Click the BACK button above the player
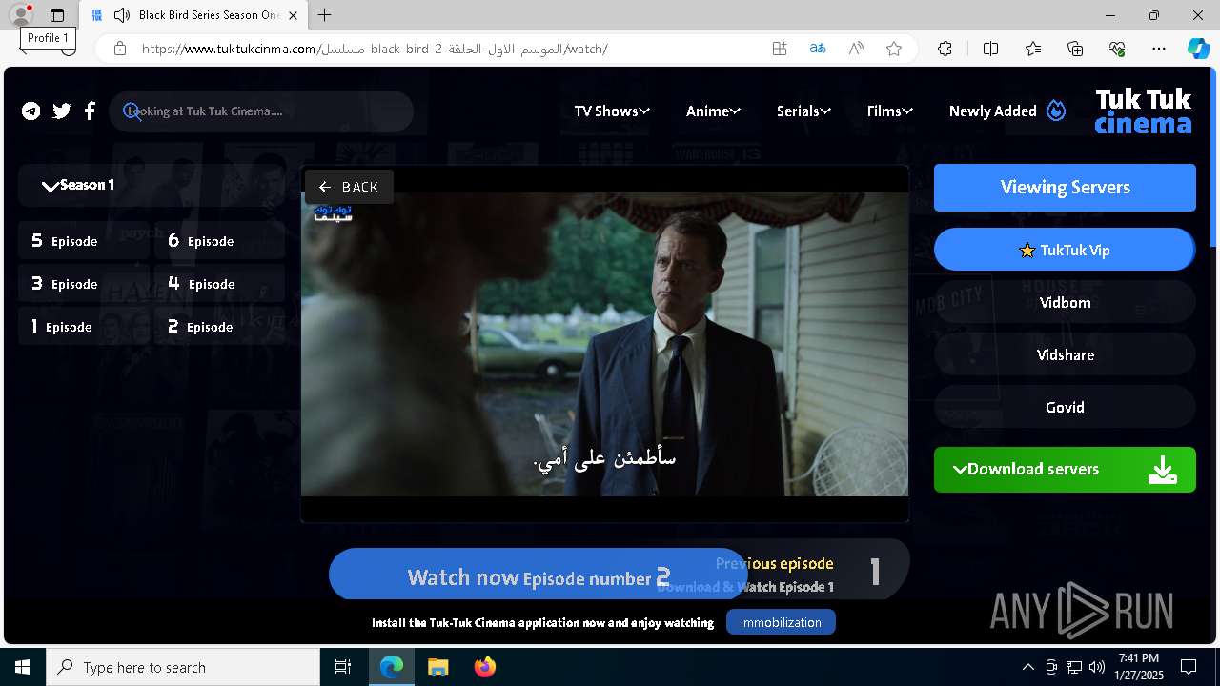 pyautogui.click(x=349, y=187)
